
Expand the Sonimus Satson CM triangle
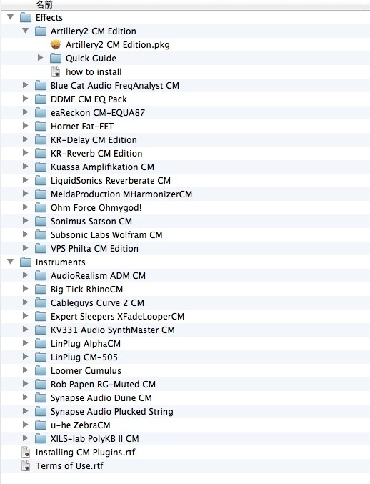pos(25,221)
